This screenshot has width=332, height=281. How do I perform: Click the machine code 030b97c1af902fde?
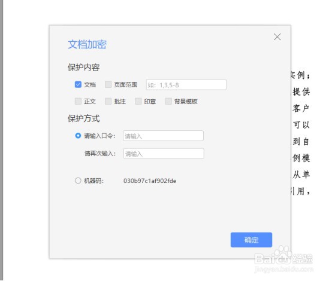150,181
